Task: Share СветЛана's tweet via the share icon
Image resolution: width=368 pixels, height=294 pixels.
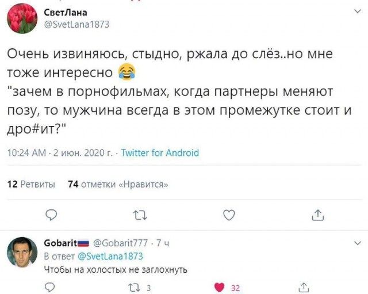Action: click(x=318, y=215)
